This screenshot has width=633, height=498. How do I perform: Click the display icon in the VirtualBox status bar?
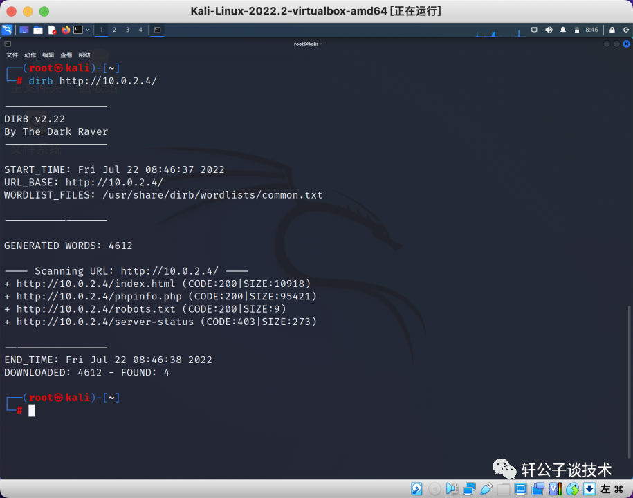click(x=521, y=489)
